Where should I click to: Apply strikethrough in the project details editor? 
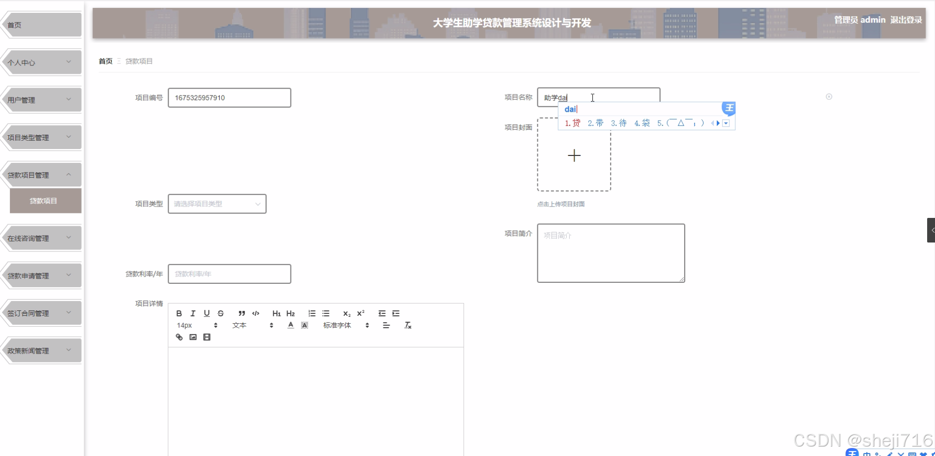click(x=220, y=313)
